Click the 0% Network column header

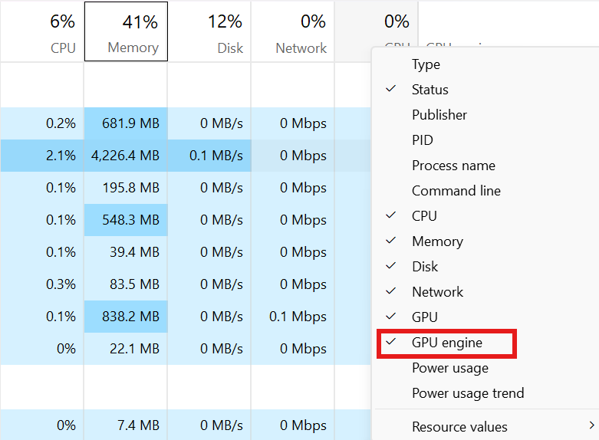click(293, 31)
